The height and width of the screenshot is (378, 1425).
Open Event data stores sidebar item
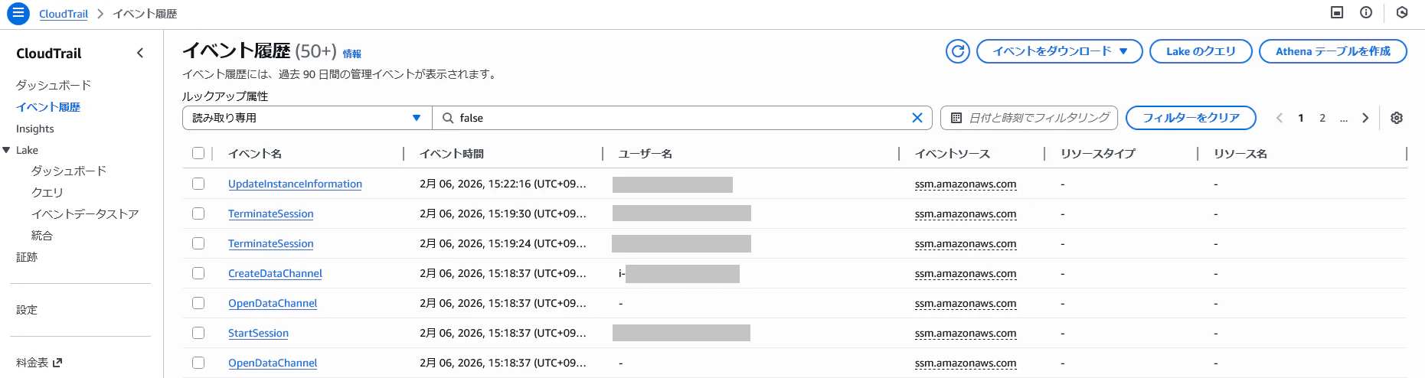(x=85, y=214)
